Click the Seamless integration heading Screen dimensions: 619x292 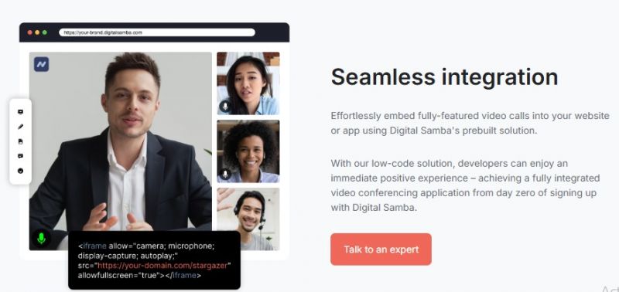coord(444,76)
